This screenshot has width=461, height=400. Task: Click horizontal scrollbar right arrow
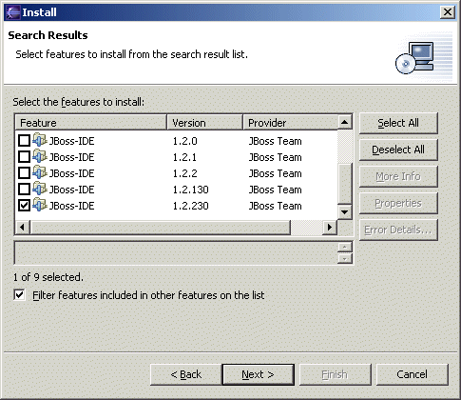click(330, 227)
